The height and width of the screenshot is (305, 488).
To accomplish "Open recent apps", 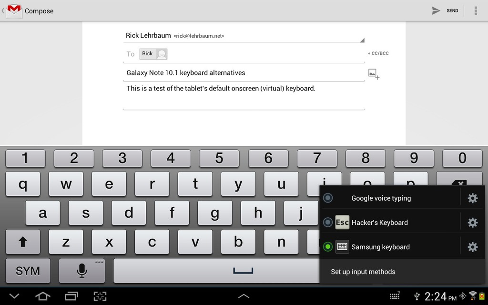I will (x=71, y=296).
